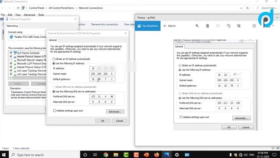Click the red circular app taskbar icon
This screenshot has height=158, width=280.
tap(147, 154)
